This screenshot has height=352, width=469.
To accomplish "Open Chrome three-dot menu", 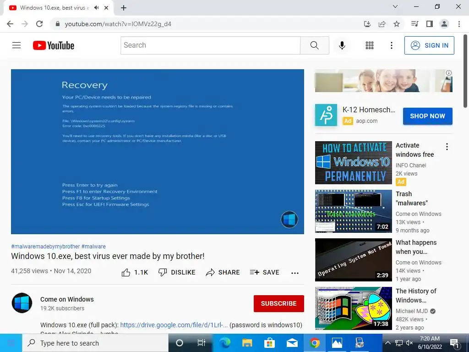I will 459,24.
